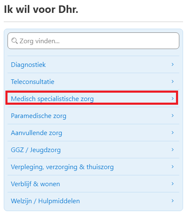Click the arrow icon for Verblijf & wonen
186x214 pixels.
[x=173, y=184]
